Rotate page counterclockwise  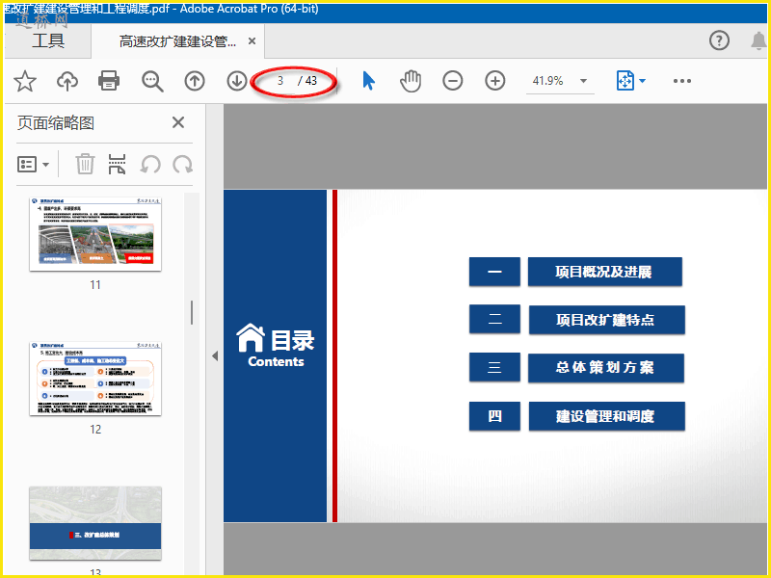click(x=150, y=164)
